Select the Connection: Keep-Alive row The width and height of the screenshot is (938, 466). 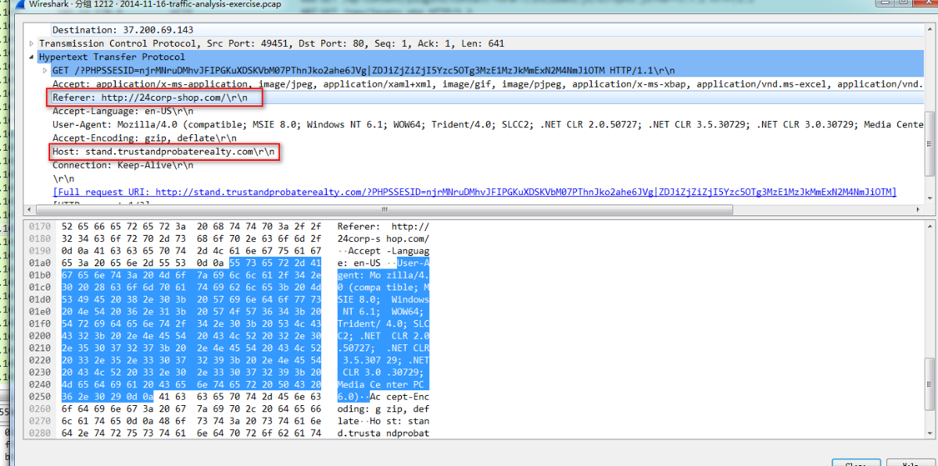(123, 165)
